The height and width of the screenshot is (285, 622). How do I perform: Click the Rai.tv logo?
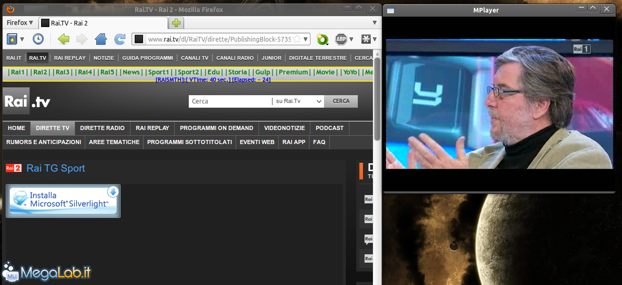pos(27,102)
